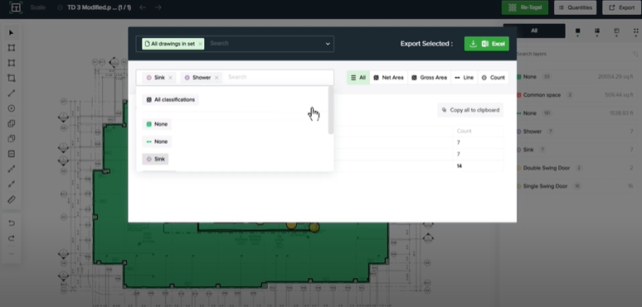Remove the 'All drawings in set' chip
The image size is (642, 307).
click(200, 44)
